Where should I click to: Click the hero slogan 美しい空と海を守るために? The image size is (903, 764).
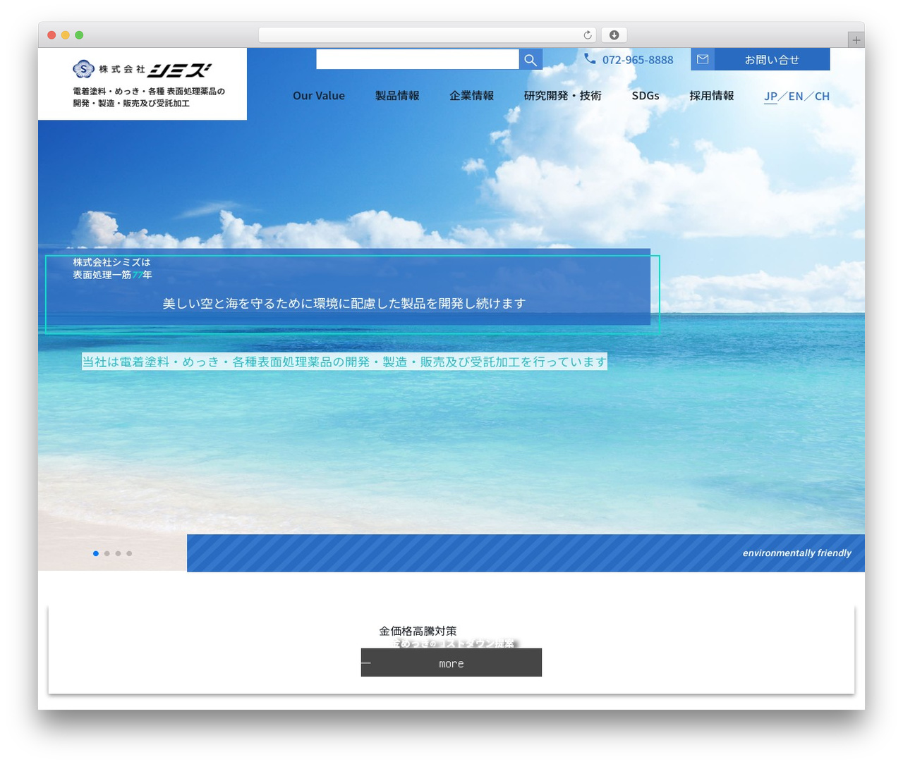click(x=344, y=303)
